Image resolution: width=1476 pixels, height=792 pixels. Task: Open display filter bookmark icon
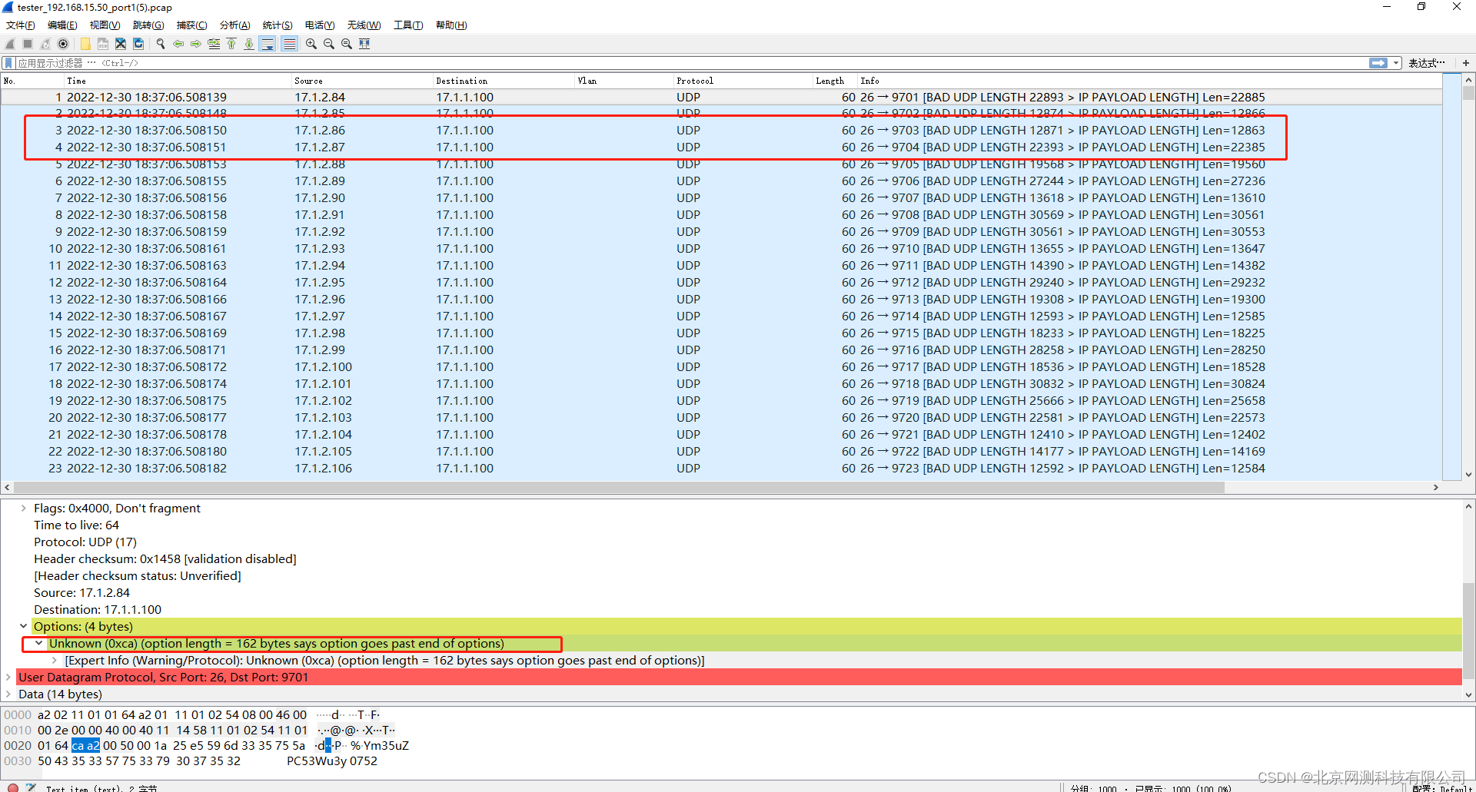8,63
